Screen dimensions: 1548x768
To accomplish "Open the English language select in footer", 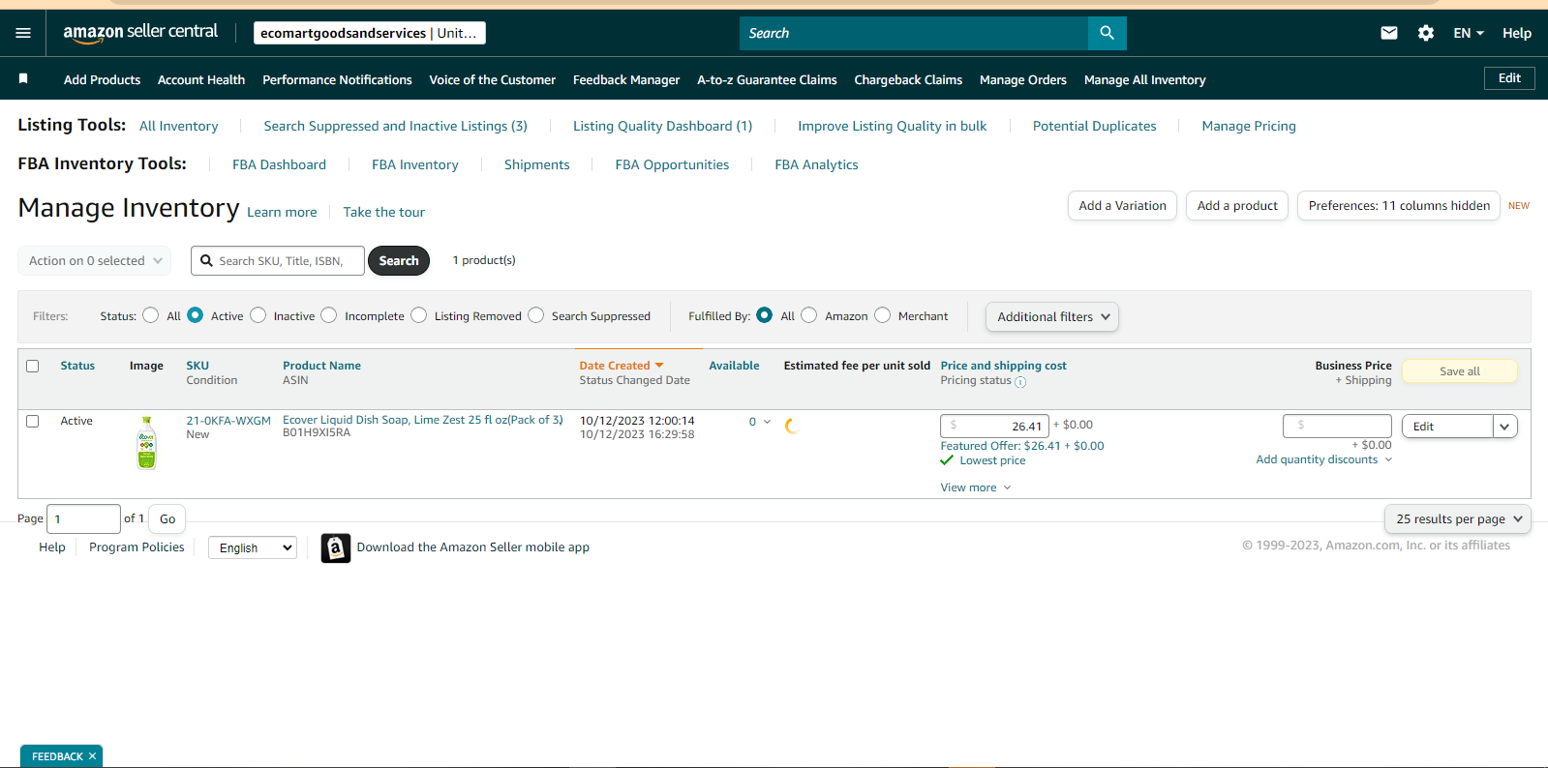I will 253,547.
